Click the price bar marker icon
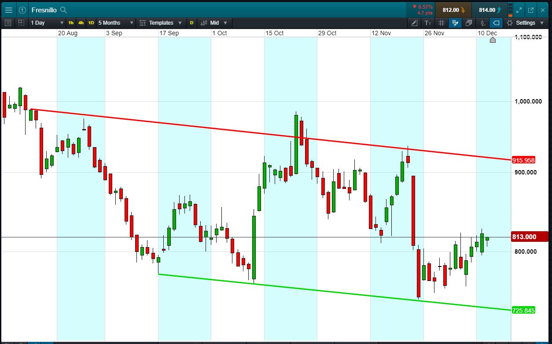This screenshot has height=344, width=552. (483, 23)
